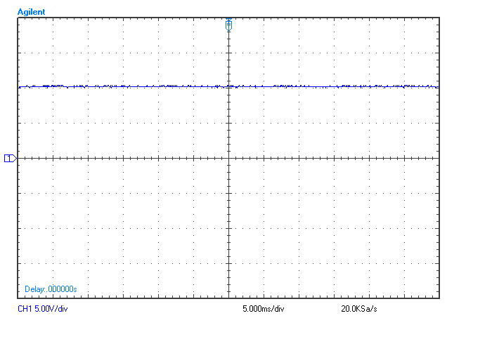Click the channel 1 ground reference marker

pos(10,159)
